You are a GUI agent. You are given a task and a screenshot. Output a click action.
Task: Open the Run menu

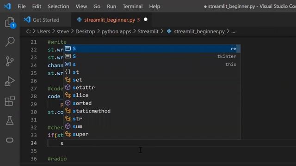tap(111, 6)
